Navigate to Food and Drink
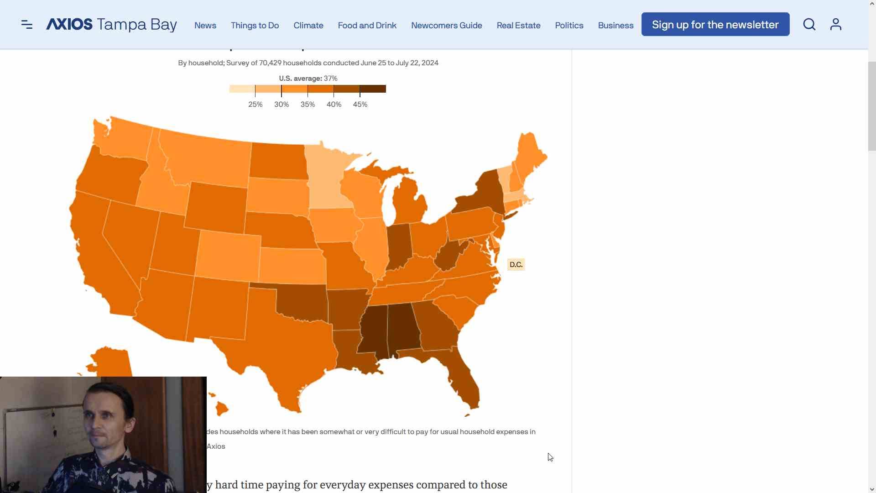 tap(367, 26)
